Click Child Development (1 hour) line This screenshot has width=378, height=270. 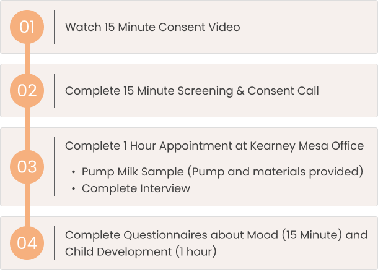tap(141, 251)
